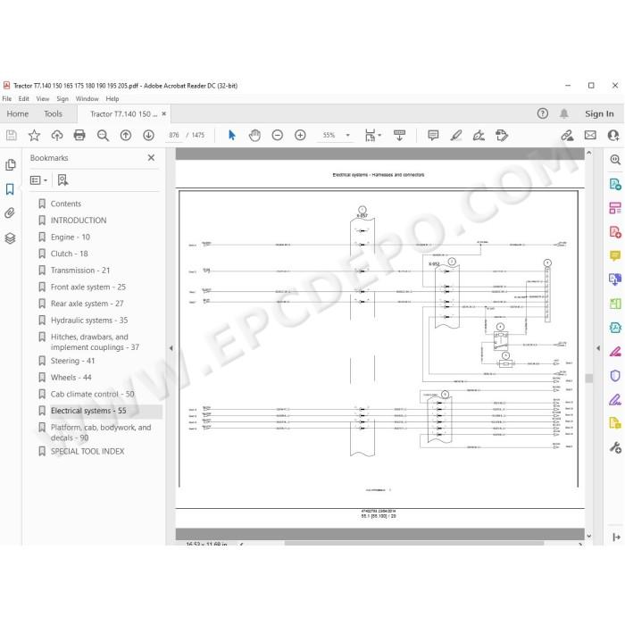The height and width of the screenshot is (625, 625).
Task: Open bookmarks options menu dropdown
Action: click(x=38, y=180)
